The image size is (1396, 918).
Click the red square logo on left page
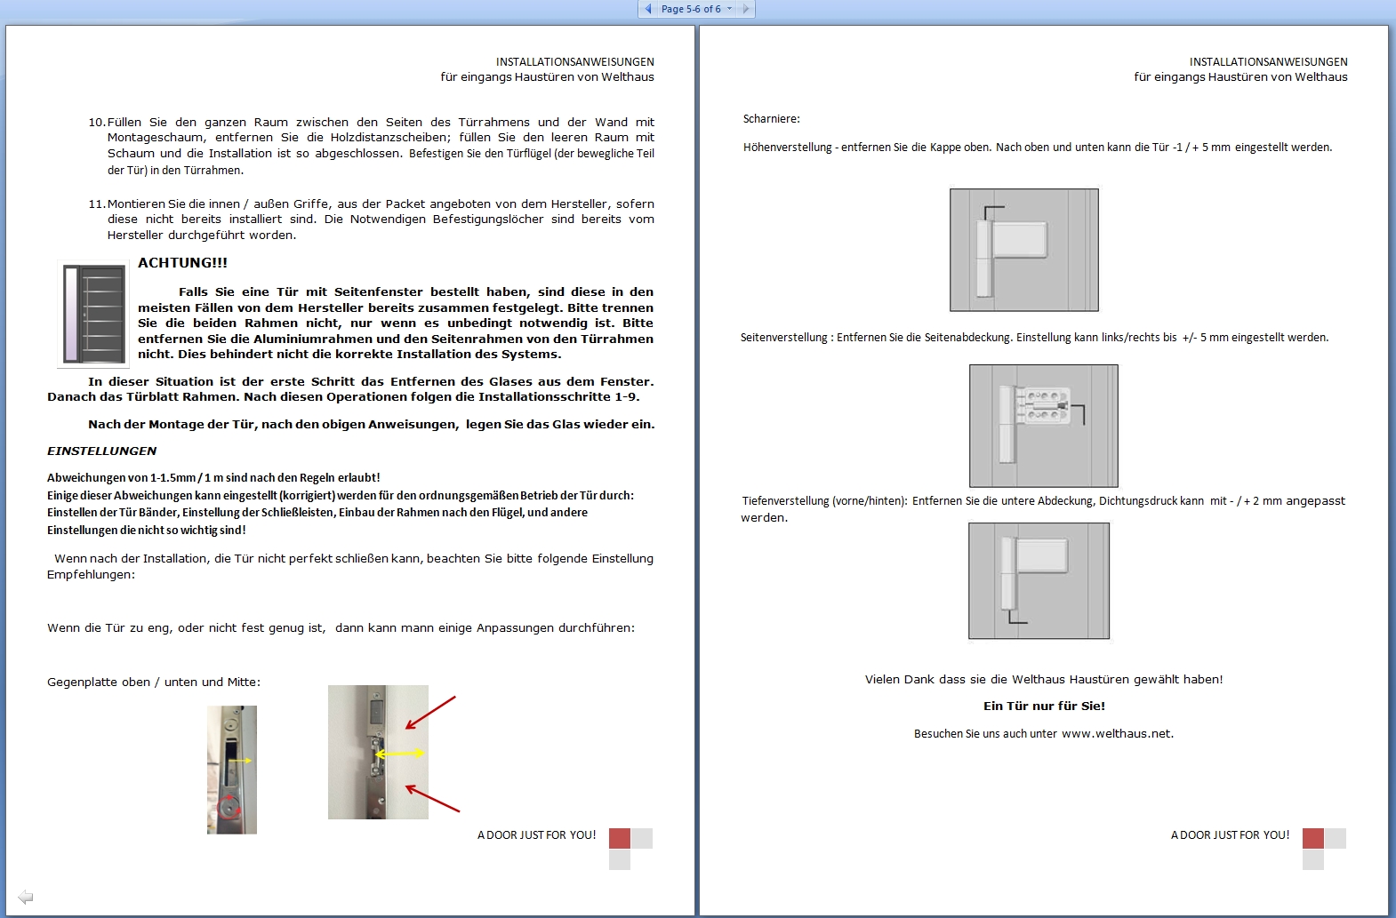tap(620, 838)
